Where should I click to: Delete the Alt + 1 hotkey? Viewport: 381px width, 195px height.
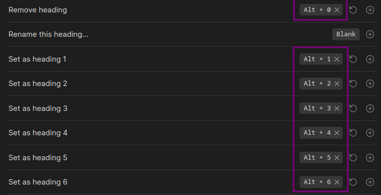[336, 59]
